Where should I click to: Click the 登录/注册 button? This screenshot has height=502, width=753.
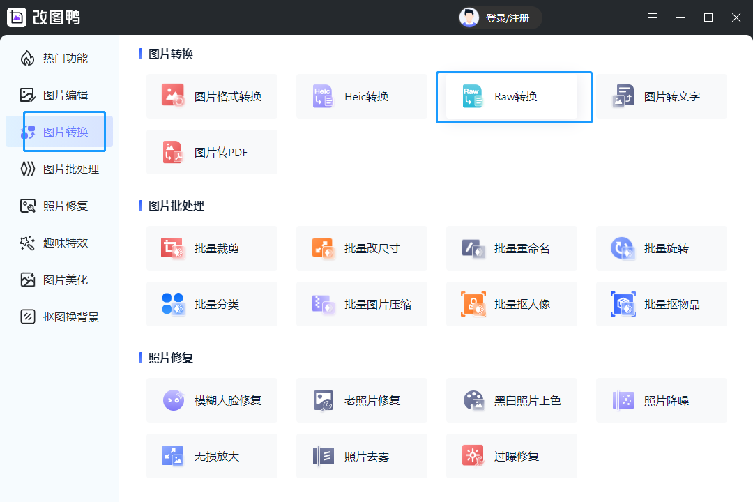tap(499, 18)
